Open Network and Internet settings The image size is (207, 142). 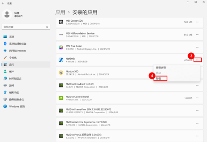pos(26,51)
